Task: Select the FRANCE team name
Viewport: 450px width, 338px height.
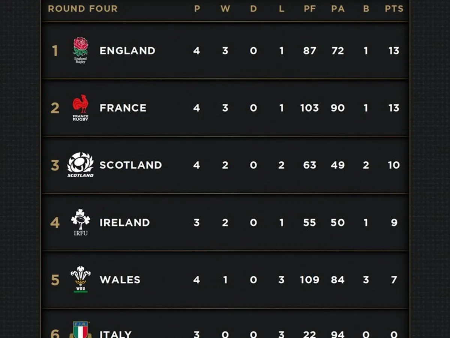Action: coord(123,108)
